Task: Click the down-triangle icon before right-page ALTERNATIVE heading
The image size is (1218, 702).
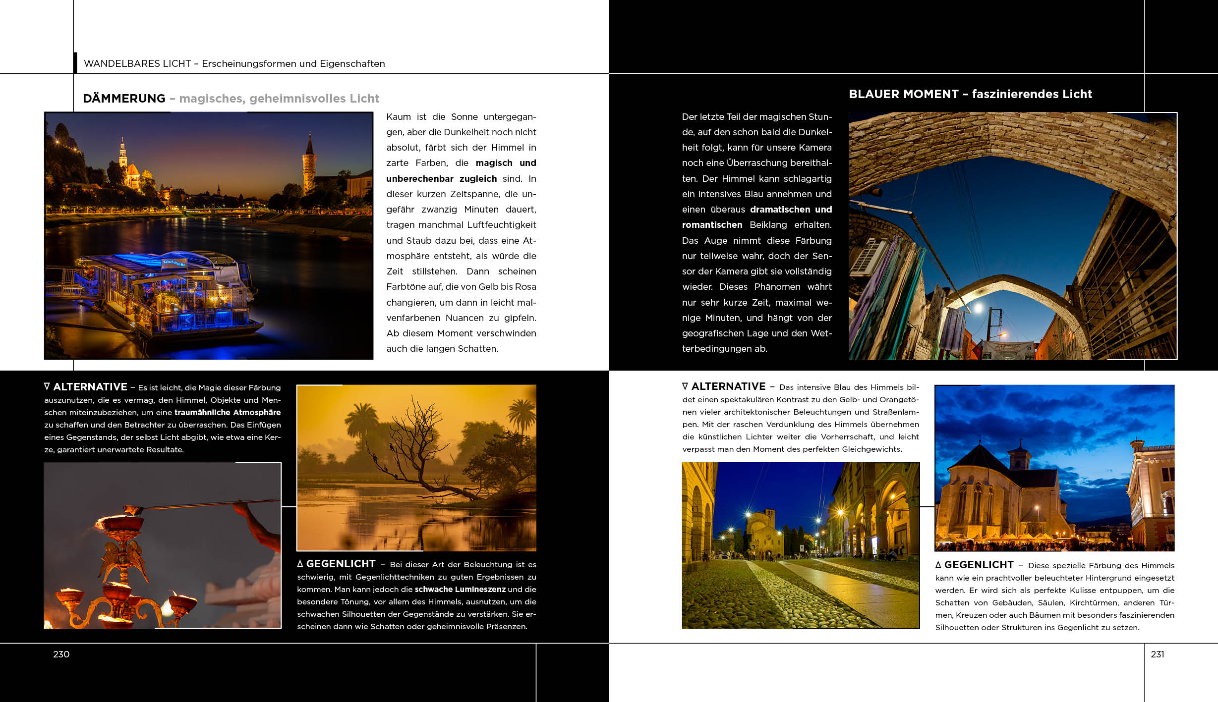Action: 685,386
